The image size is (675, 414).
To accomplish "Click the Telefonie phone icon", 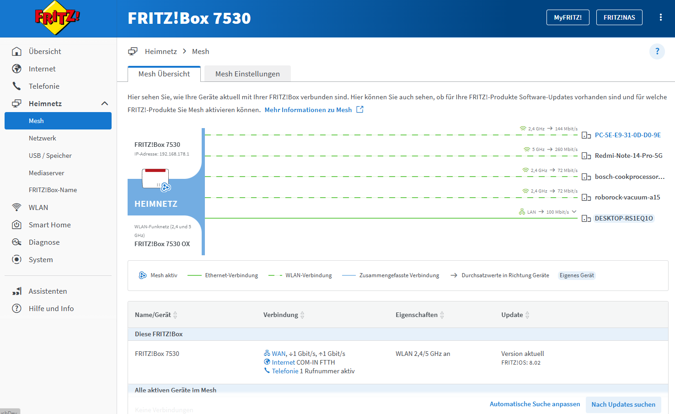I will [x=16, y=86].
